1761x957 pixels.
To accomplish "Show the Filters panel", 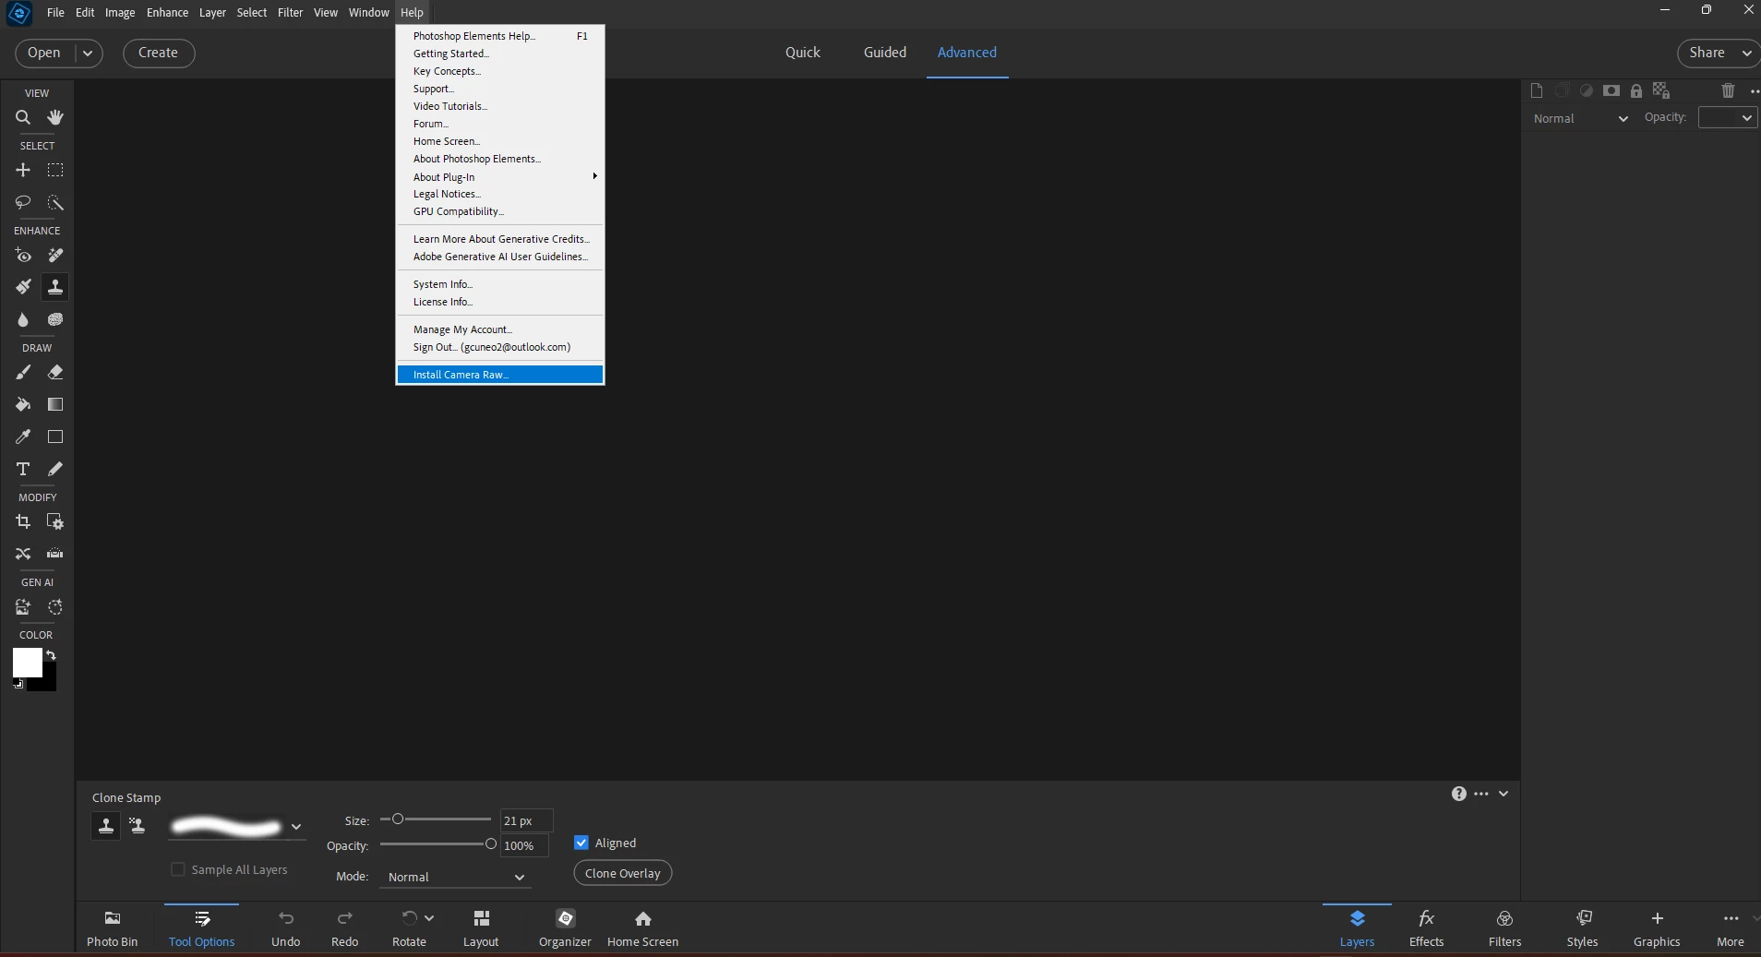I will pyautogui.click(x=1504, y=928).
